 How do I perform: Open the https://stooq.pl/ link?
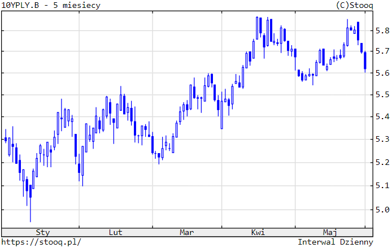(x=41, y=242)
